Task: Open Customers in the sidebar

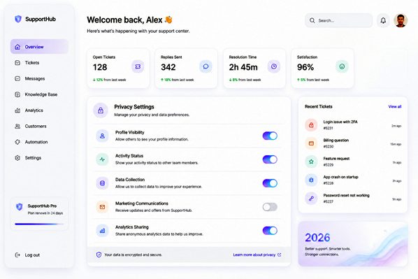Action: tap(39, 126)
